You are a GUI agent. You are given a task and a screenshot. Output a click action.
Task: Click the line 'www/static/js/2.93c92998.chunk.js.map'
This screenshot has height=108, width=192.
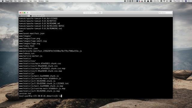click(x=39, y=91)
